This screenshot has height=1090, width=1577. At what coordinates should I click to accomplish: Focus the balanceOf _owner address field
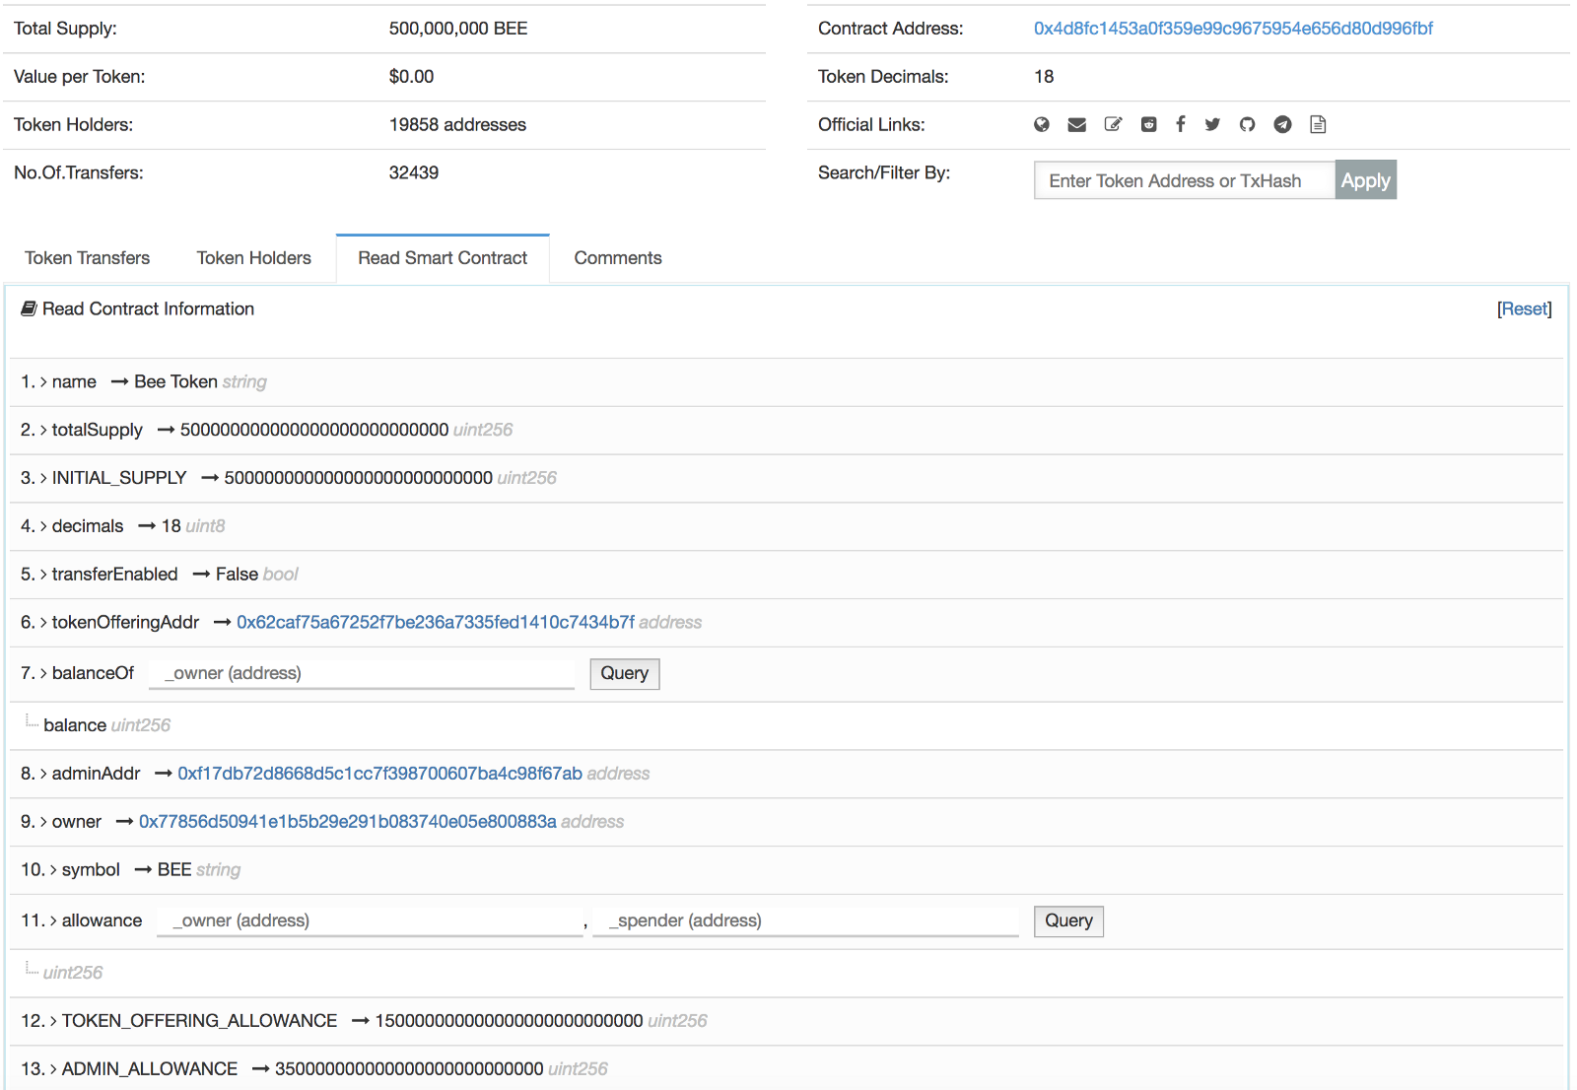[x=362, y=674]
